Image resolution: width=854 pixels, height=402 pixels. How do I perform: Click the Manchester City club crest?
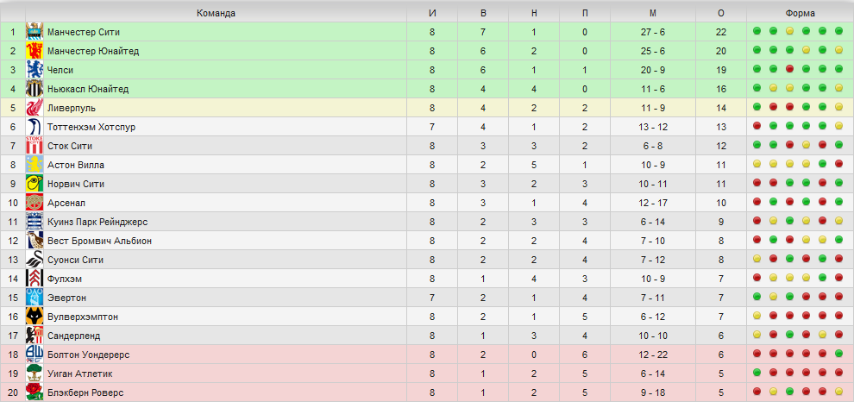click(x=35, y=32)
